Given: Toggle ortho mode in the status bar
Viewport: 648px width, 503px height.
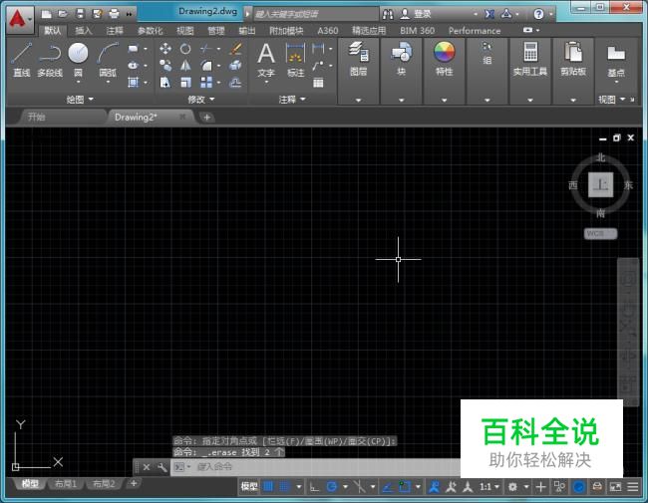Looking at the screenshot, I should tap(315, 487).
